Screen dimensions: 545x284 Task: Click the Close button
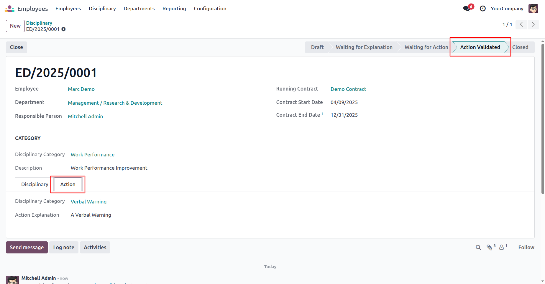tap(17, 47)
